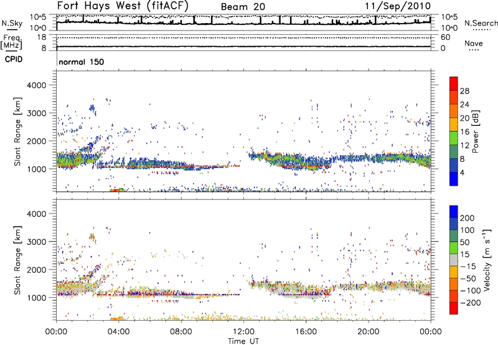Viewport: 498px width, 345px height.
Task: Click the -50 label on velocity colorbar
Action: point(468,278)
